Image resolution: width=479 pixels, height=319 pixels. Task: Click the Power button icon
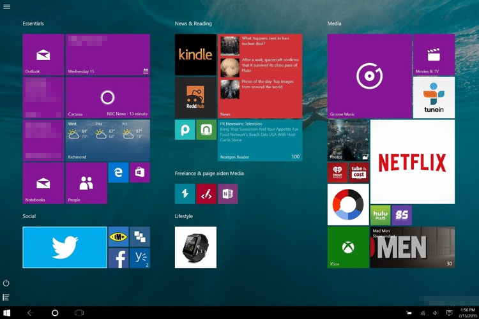[x=6, y=283]
